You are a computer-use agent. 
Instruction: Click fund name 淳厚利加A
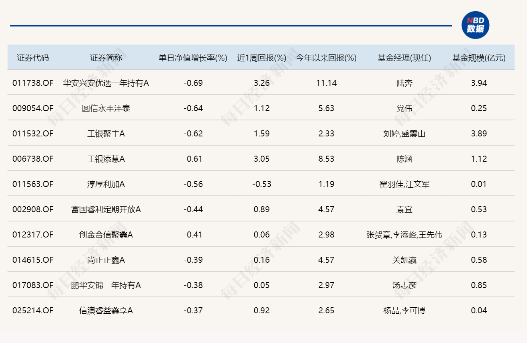[x=106, y=184]
